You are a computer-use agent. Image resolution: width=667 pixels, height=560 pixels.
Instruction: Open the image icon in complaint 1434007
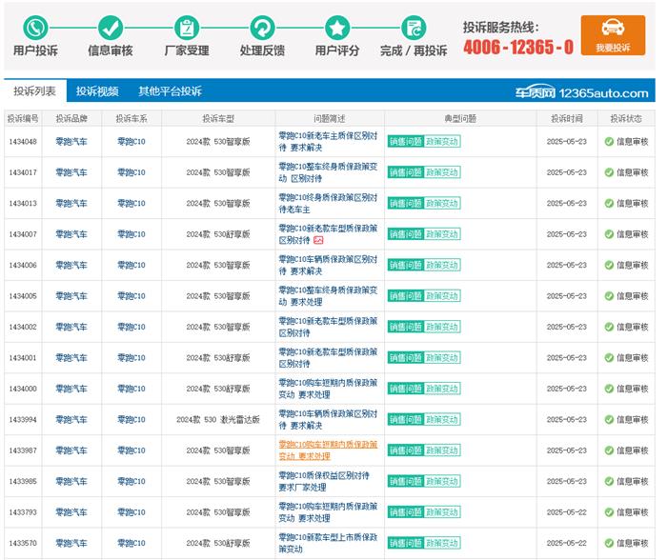[318, 240]
